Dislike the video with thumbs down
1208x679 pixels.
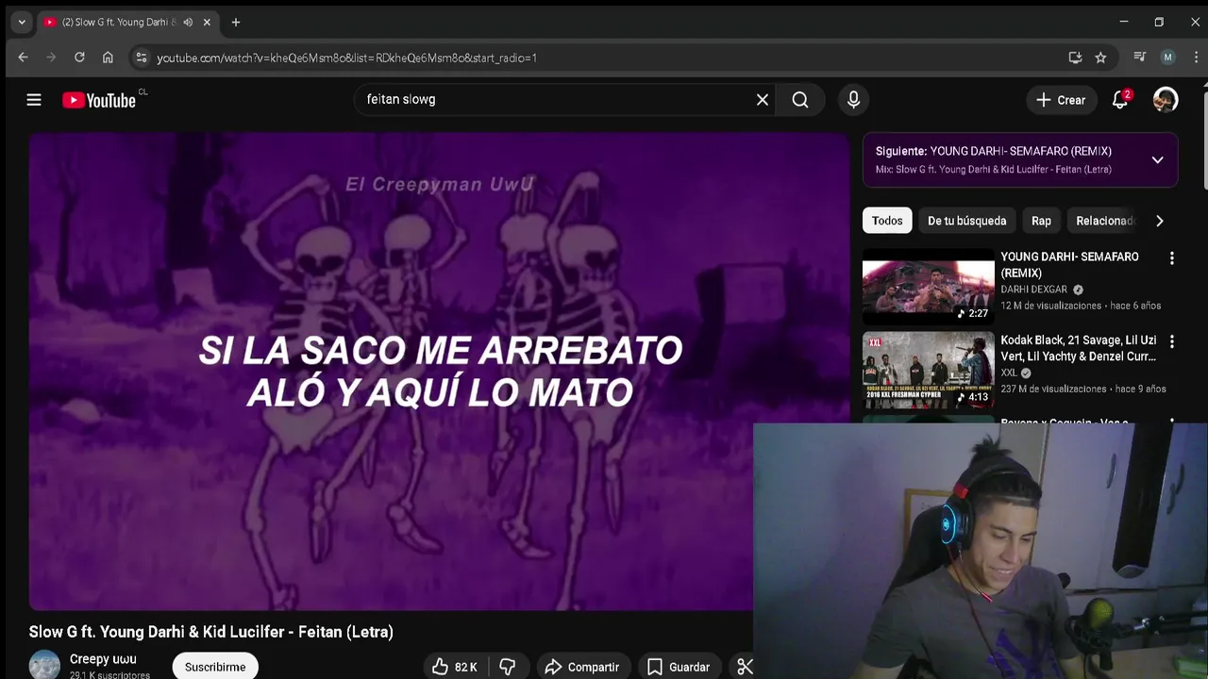tap(508, 667)
